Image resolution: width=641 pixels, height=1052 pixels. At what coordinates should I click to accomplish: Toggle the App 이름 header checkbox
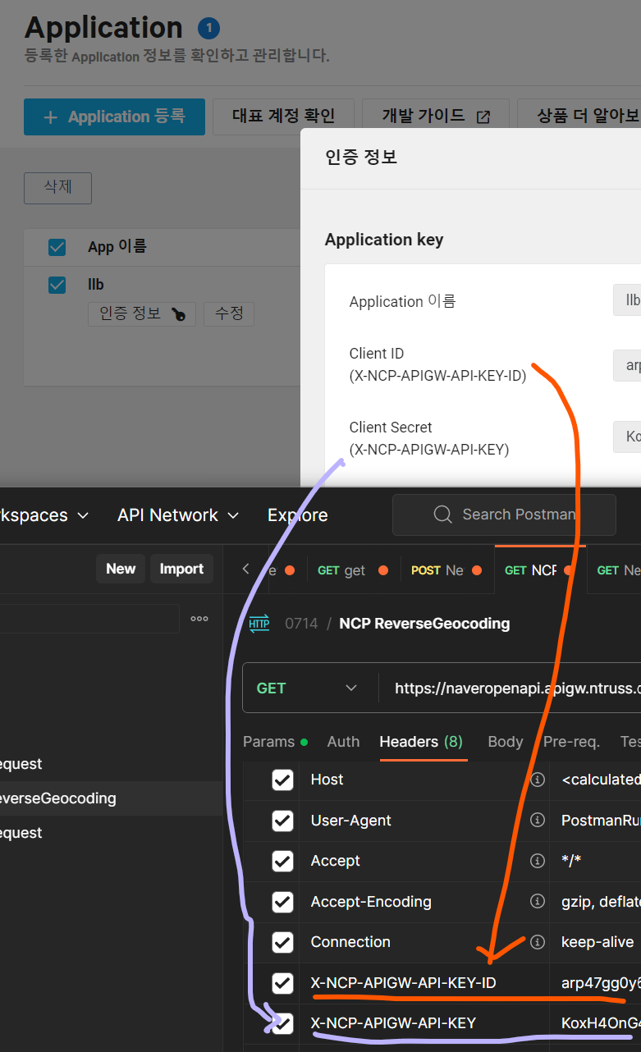pyautogui.click(x=57, y=247)
